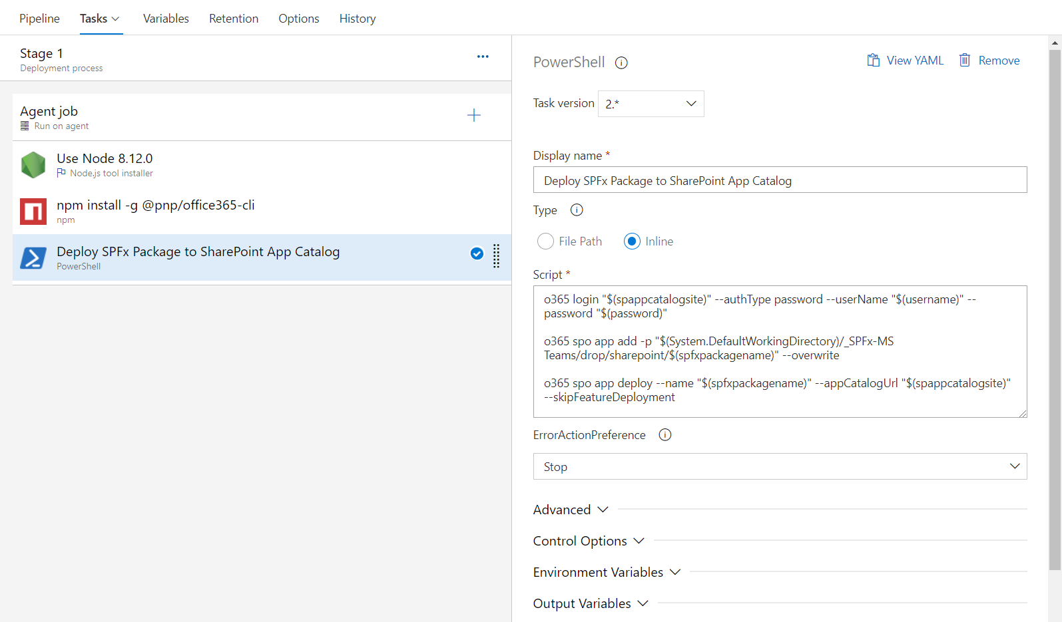The image size is (1062, 622).
Task: Click the Script area resize grip
Action: [1022, 413]
